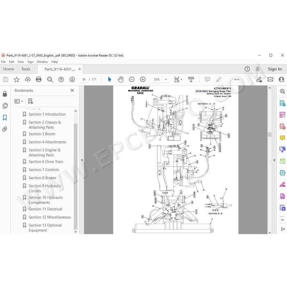Open bookmark Section 8 Brakes

(42, 178)
